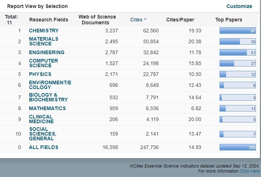Image resolution: width=261 pixels, height=177 pixels.
Task: Open BIOLOGY & BIOCHEMISTRY field link
Action: click(x=48, y=97)
